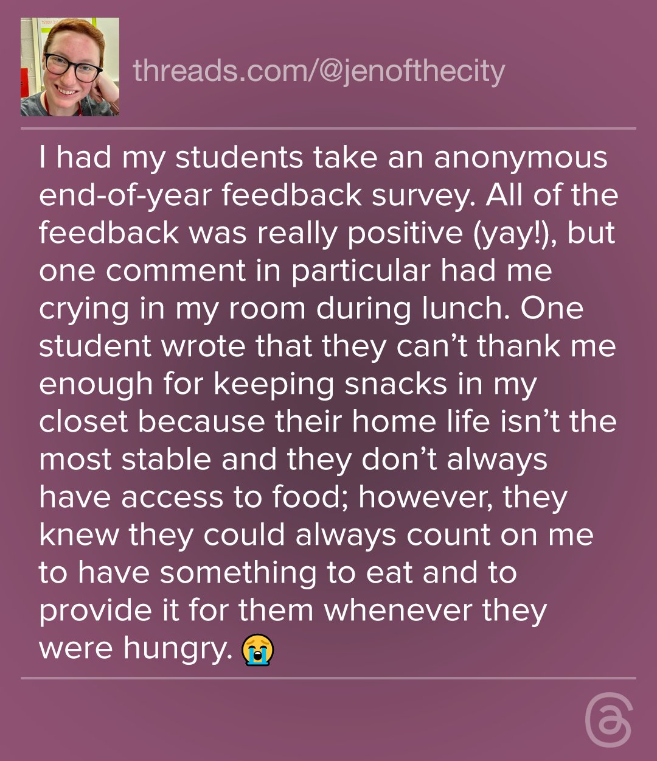
Task: Click the Threads logo icon
Action: click(608, 722)
